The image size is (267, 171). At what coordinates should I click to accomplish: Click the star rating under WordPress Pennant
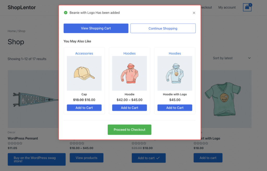[15, 143]
